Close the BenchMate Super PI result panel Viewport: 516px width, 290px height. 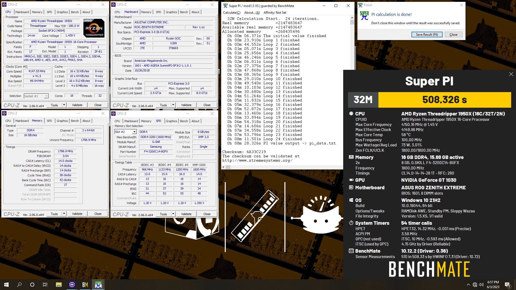click(x=511, y=74)
